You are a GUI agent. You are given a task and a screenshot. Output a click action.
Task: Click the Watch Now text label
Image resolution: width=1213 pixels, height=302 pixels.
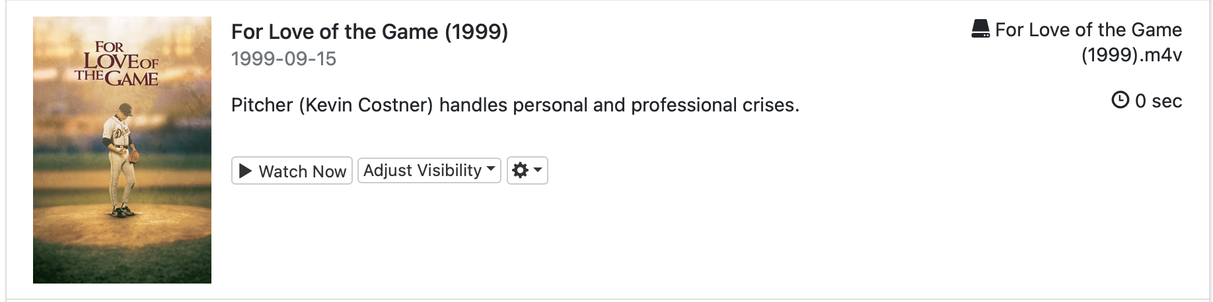point(302,171)
